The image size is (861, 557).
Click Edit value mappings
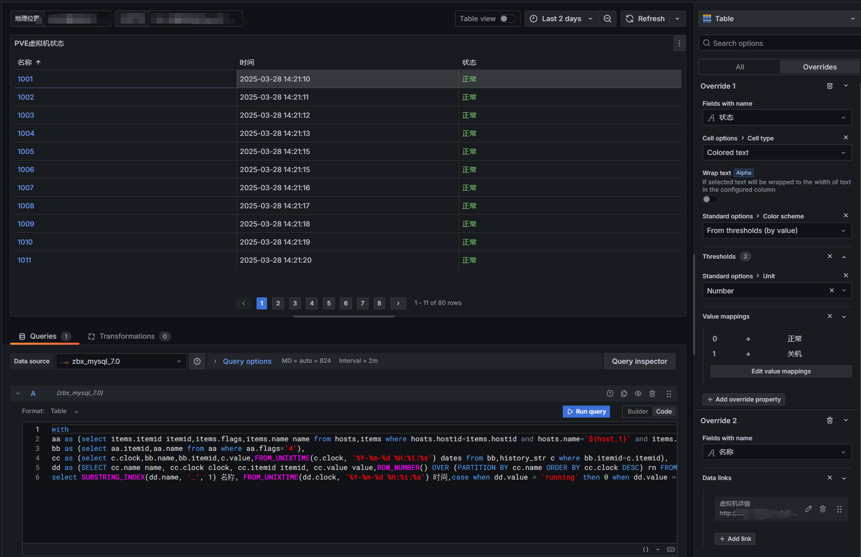pos(781,371)
